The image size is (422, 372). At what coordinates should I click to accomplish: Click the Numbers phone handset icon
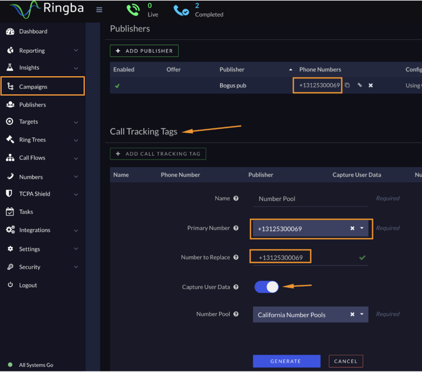click(x=10, y=177)
